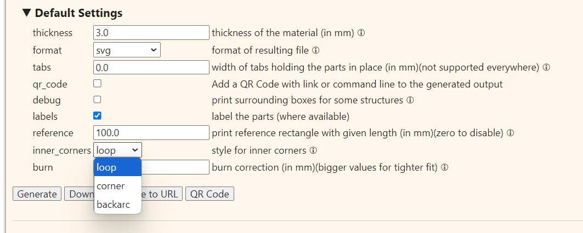The width and height of the screenshot is (583, 233).
Task: Open the format svg dropdown
Action: [x=127, y=50]
